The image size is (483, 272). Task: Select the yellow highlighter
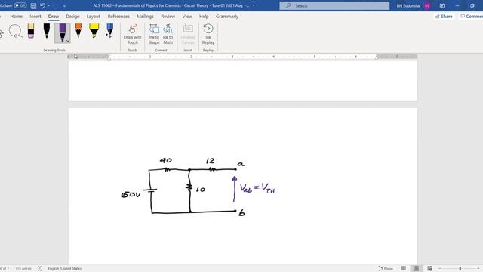pyautogui.click(x=94, y=31)
